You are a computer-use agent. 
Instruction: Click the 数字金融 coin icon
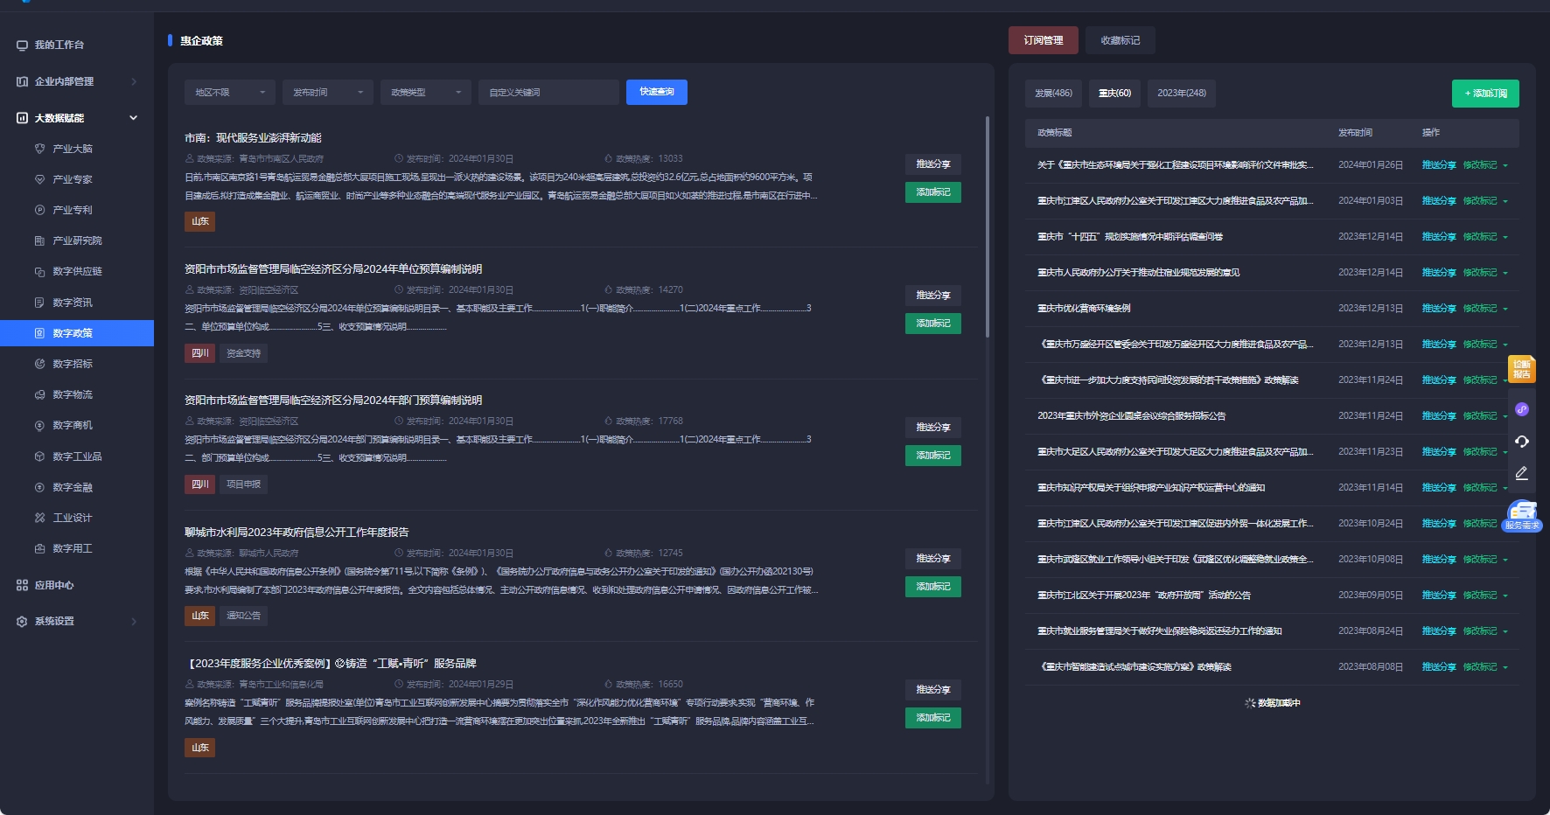tap(39, 487)
